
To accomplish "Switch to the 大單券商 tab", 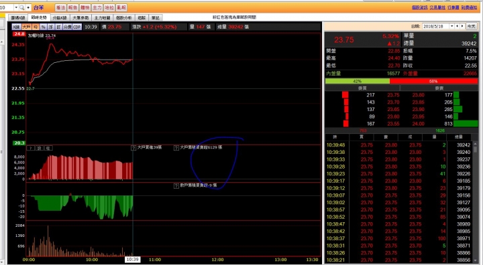I will 80,18.
